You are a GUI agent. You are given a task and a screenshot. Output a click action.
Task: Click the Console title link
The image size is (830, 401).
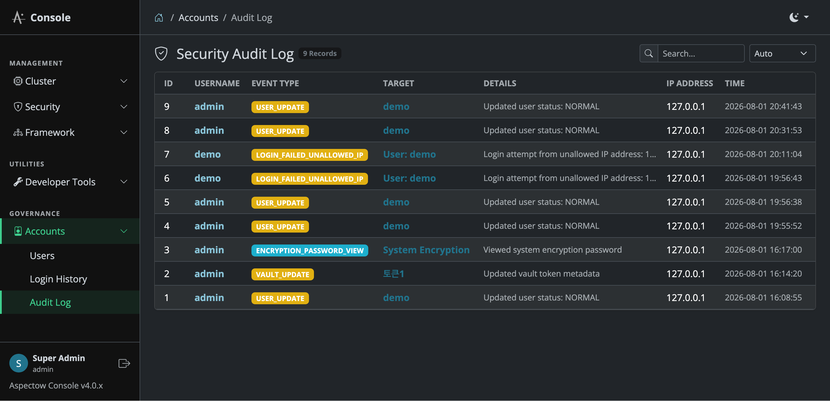tap(50, 17)
